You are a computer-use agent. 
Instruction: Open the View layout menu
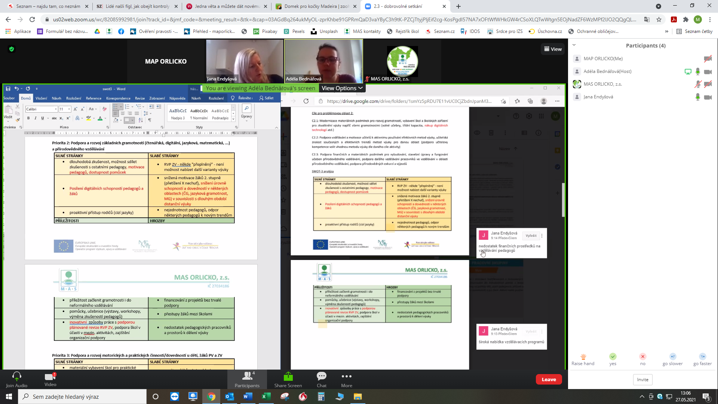[x=553, y=49]
